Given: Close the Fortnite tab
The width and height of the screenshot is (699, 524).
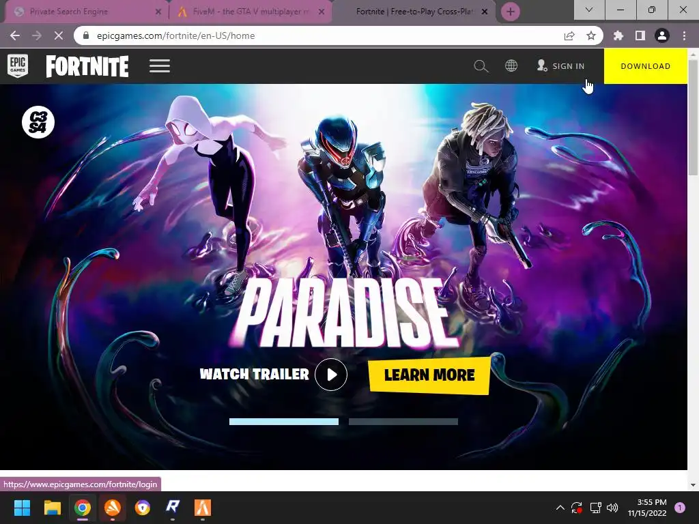Looking at the screenshot, I should (485, 12).
